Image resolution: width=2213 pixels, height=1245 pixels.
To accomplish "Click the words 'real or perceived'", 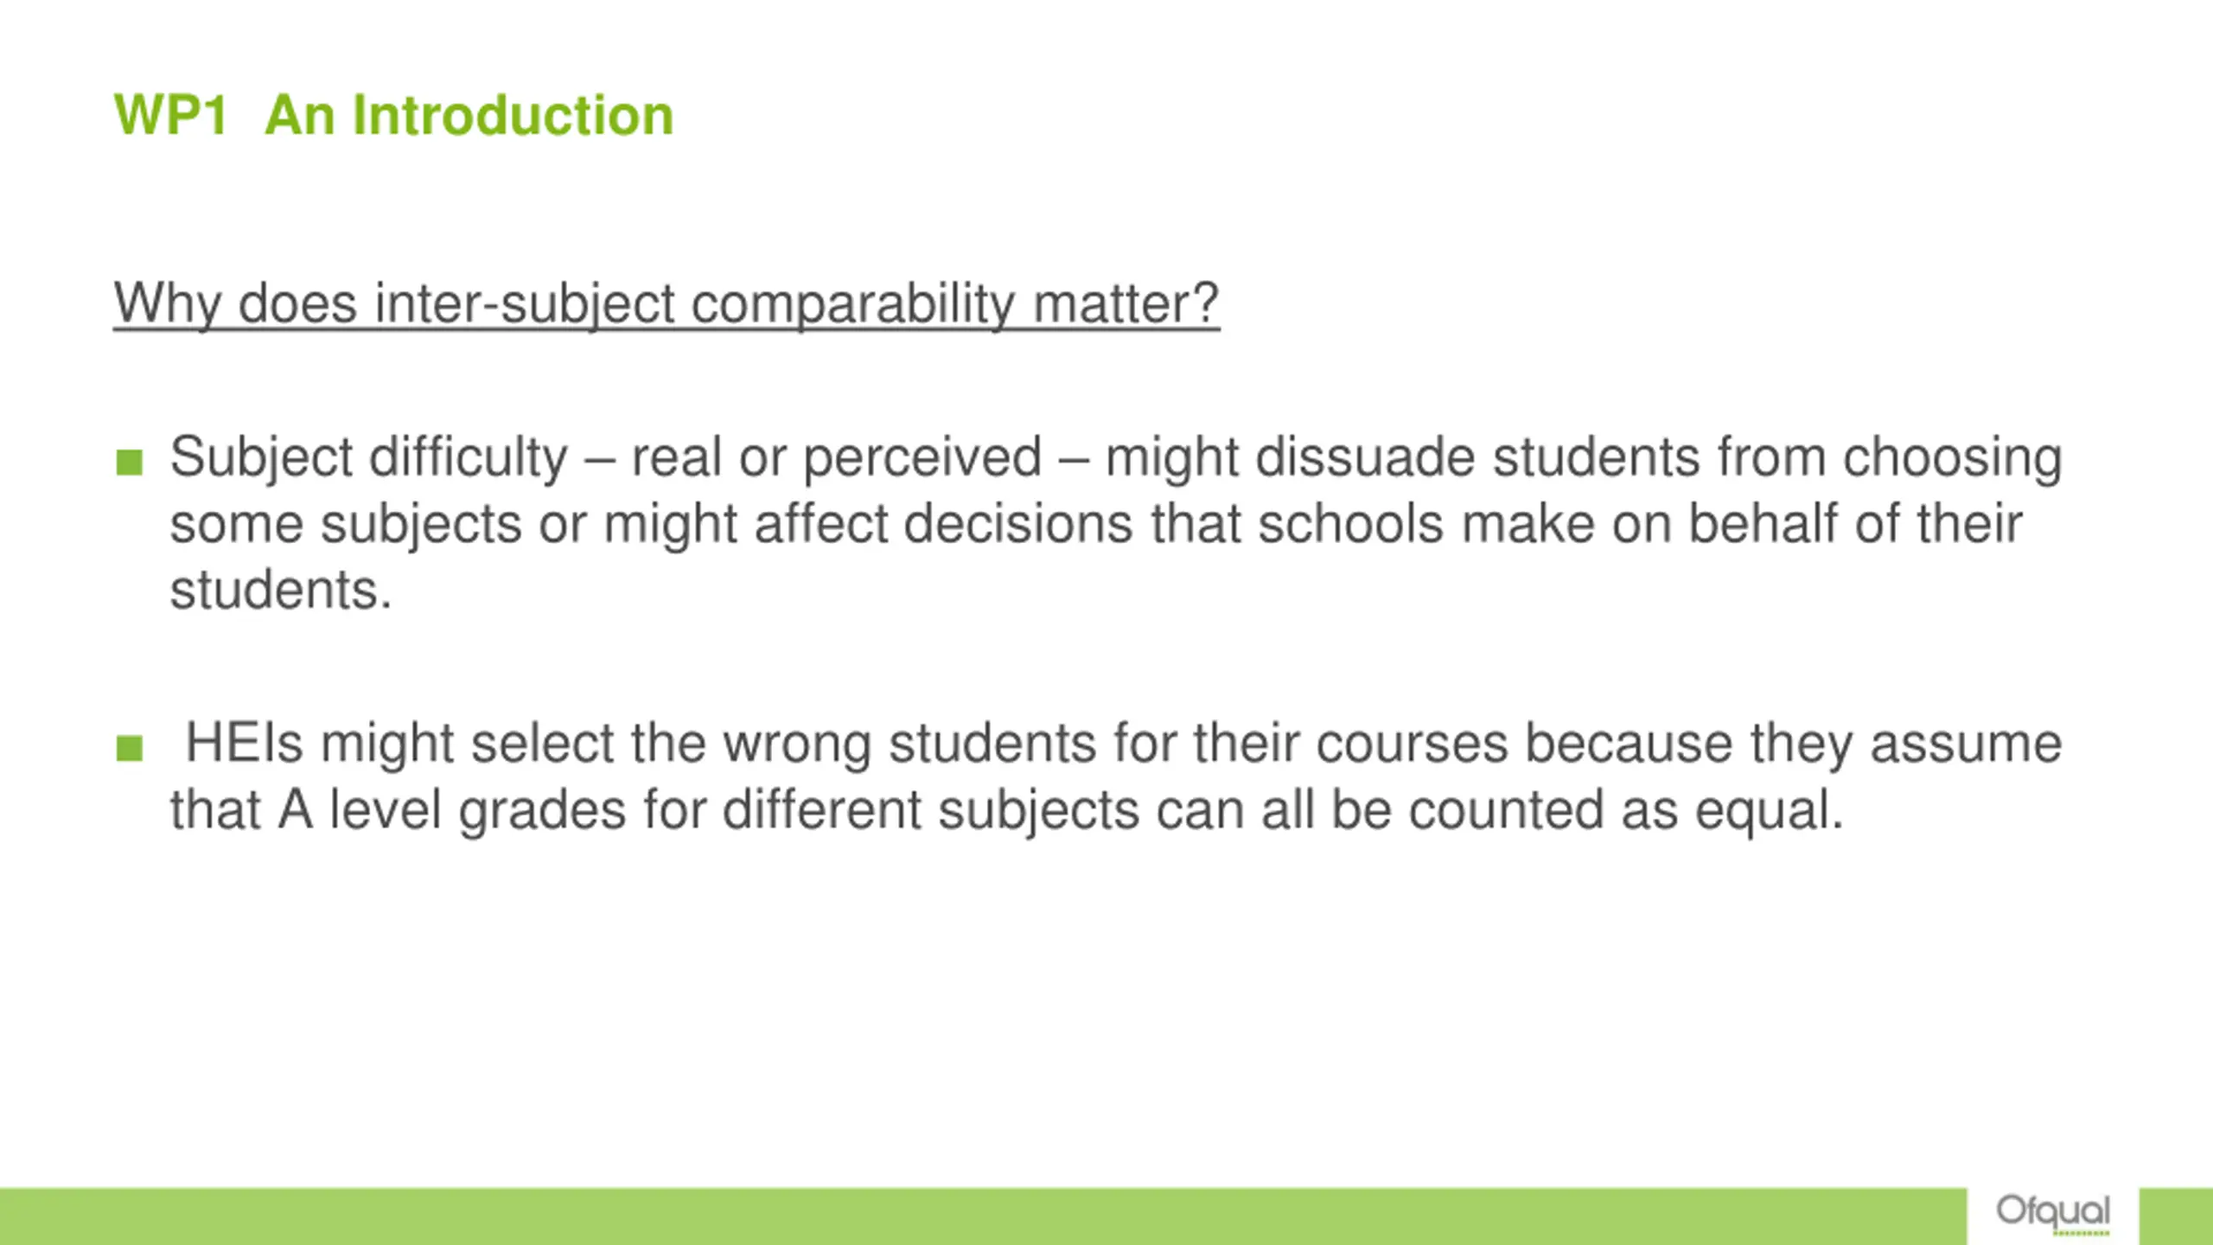I will pos(837,457).
